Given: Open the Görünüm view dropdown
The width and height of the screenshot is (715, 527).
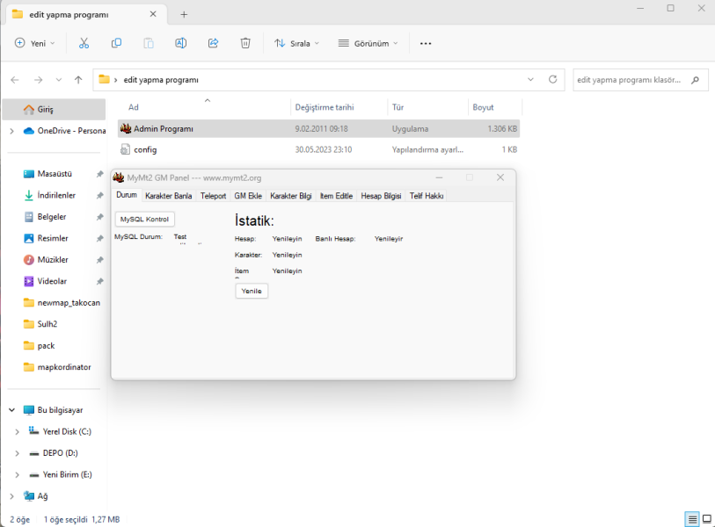Looking at the screenshot, I should (368, 43).
